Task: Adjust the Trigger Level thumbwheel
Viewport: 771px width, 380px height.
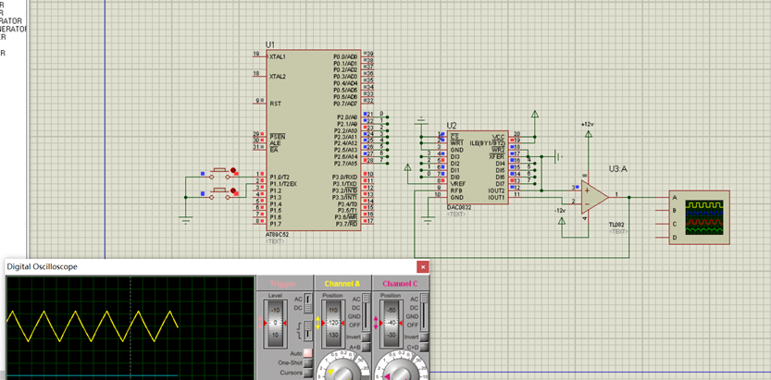Action: (274, 323)
